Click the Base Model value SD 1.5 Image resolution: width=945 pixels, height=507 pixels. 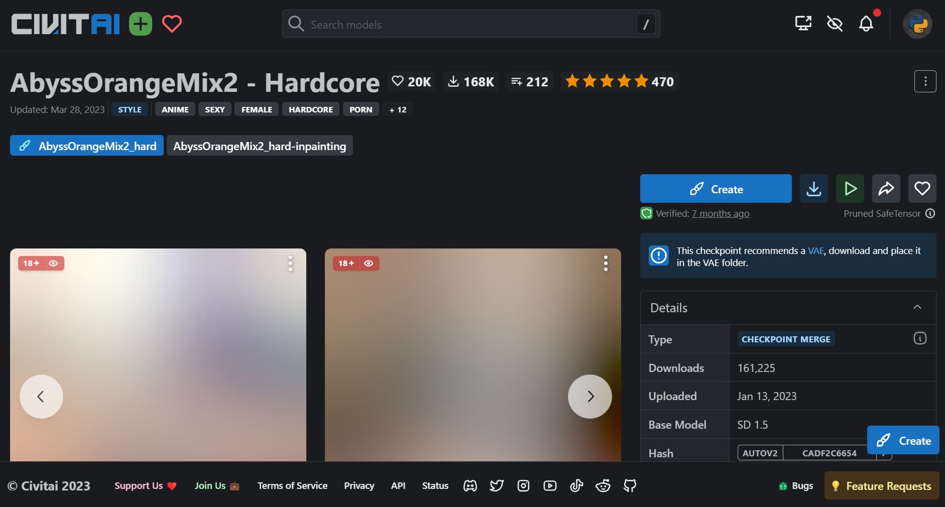[753, 425]
